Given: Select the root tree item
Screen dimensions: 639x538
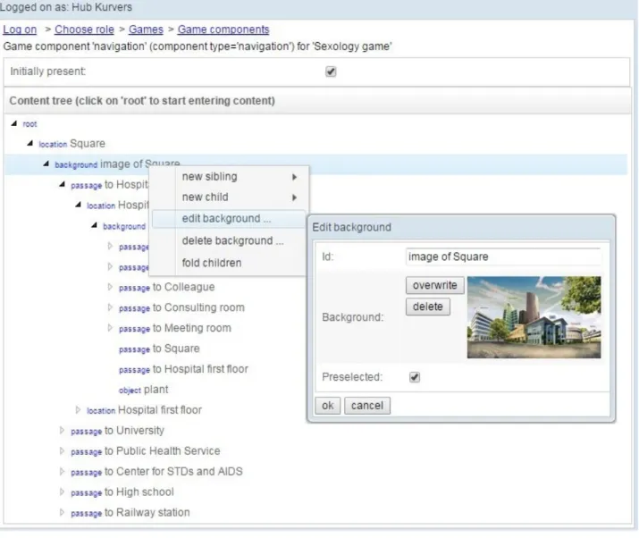Looking at the screenshot, I should [x=29, y=124].
